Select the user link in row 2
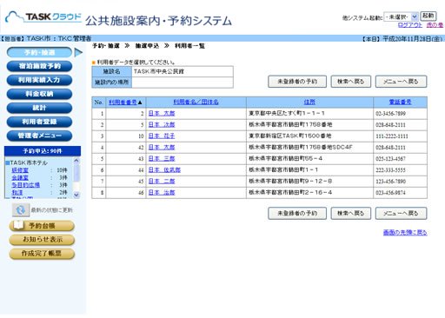445x318 pixels. [x=162, y=124]
